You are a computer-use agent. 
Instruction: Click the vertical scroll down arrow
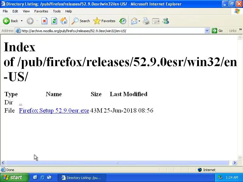click(240, 158)
